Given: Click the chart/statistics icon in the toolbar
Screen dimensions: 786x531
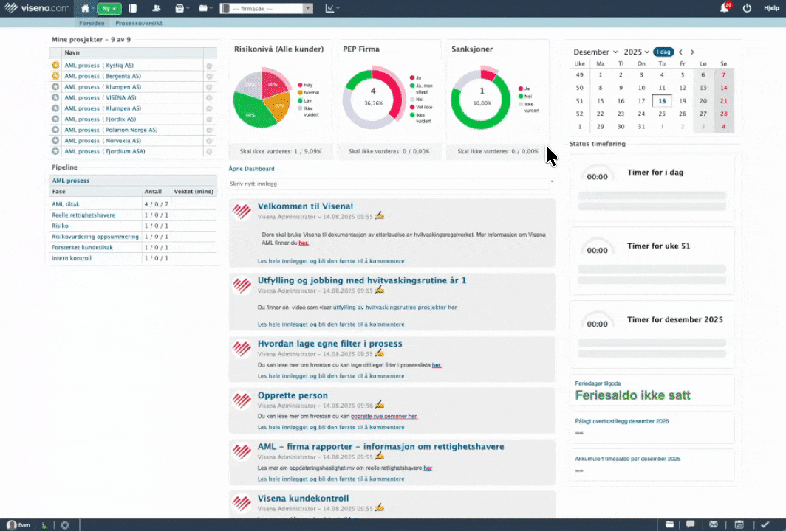Looking at the screenshot, I should click(x=329, y=8).
